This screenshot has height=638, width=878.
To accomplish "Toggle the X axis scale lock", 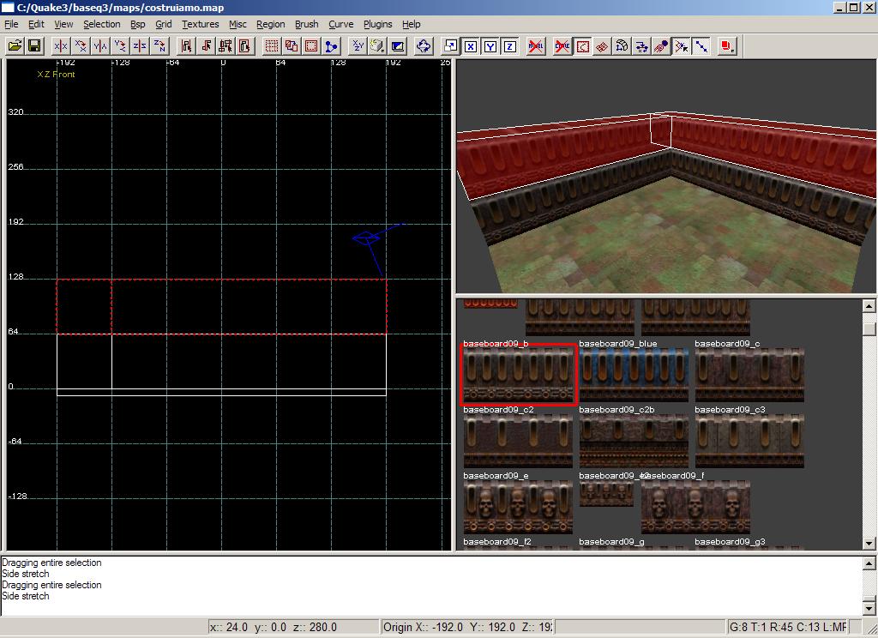I will pos(471,46).
